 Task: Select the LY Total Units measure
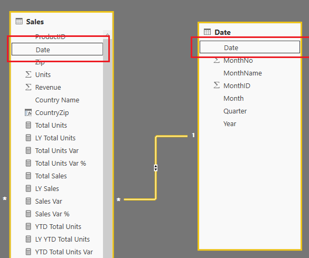55,138
